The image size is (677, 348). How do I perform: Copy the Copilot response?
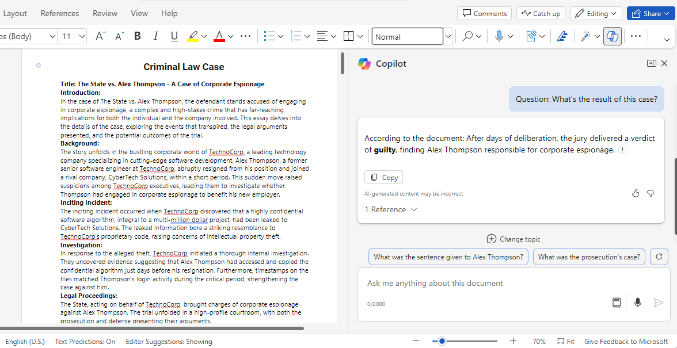[384, 177]
